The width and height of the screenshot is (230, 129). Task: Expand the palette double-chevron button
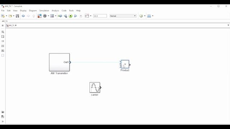point(3,121)
